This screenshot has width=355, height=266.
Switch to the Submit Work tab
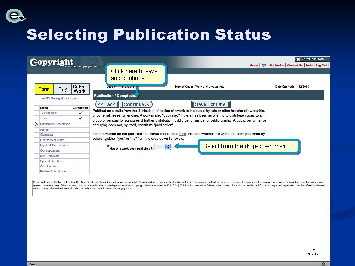80,89
